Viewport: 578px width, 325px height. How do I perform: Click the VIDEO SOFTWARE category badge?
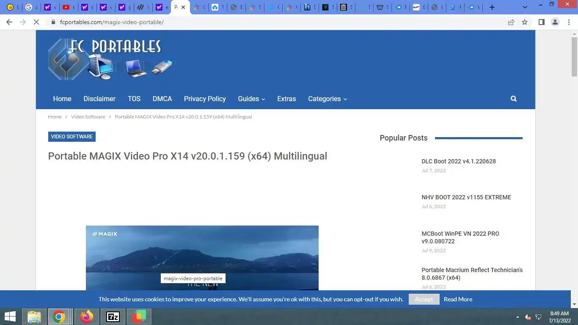[72, 137]
